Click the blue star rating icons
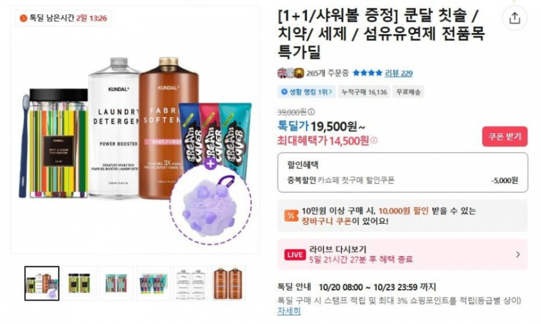 point(367,73)
